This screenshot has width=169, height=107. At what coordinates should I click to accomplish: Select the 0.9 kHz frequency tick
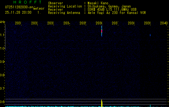[2, 62]
